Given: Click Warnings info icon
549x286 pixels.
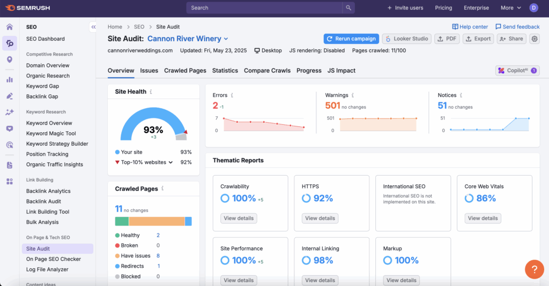Looking at the screenshot, I should point(353,95).
